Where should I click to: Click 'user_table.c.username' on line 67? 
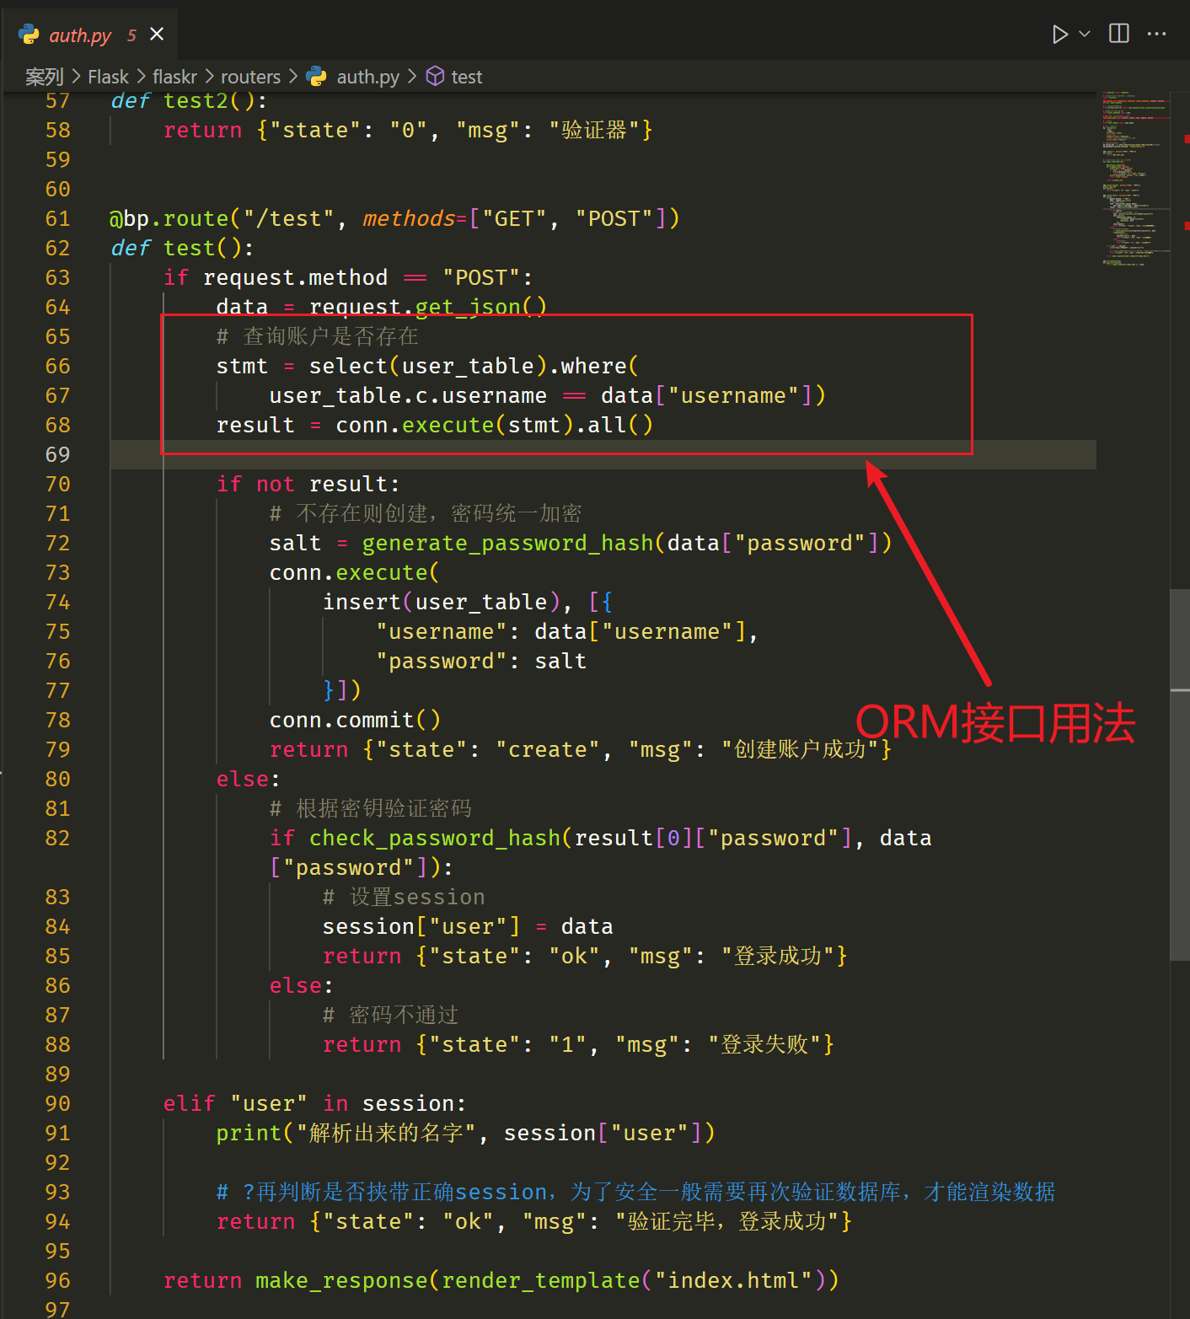tap(408, 396)
